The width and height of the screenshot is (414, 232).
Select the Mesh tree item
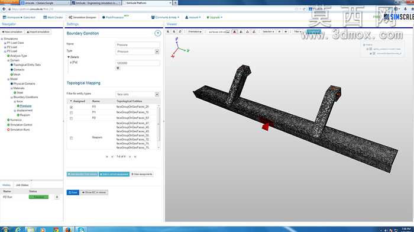point(17,75)
